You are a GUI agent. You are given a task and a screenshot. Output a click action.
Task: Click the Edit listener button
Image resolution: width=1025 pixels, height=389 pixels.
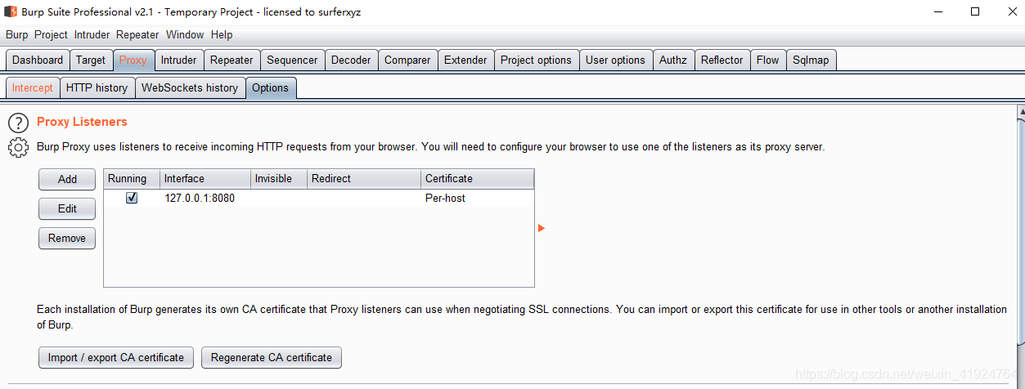click(67, 208)
